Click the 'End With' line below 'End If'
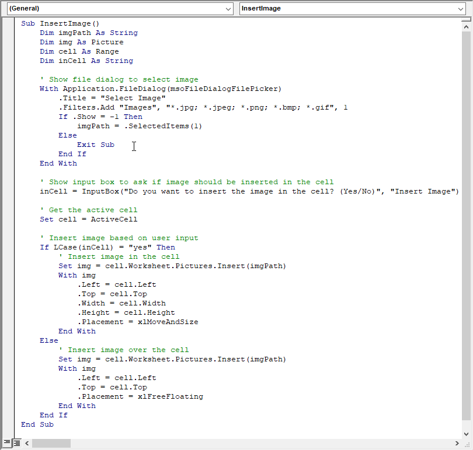 (x=58, y=164)
